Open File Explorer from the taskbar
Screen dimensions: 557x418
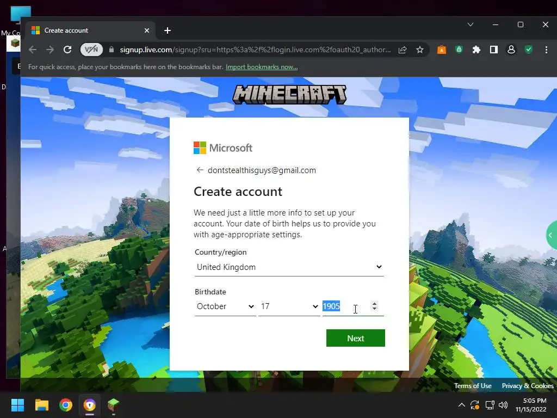(x=41, y=405)
